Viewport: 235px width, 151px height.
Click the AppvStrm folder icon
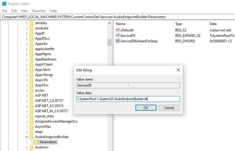[31, 70]
